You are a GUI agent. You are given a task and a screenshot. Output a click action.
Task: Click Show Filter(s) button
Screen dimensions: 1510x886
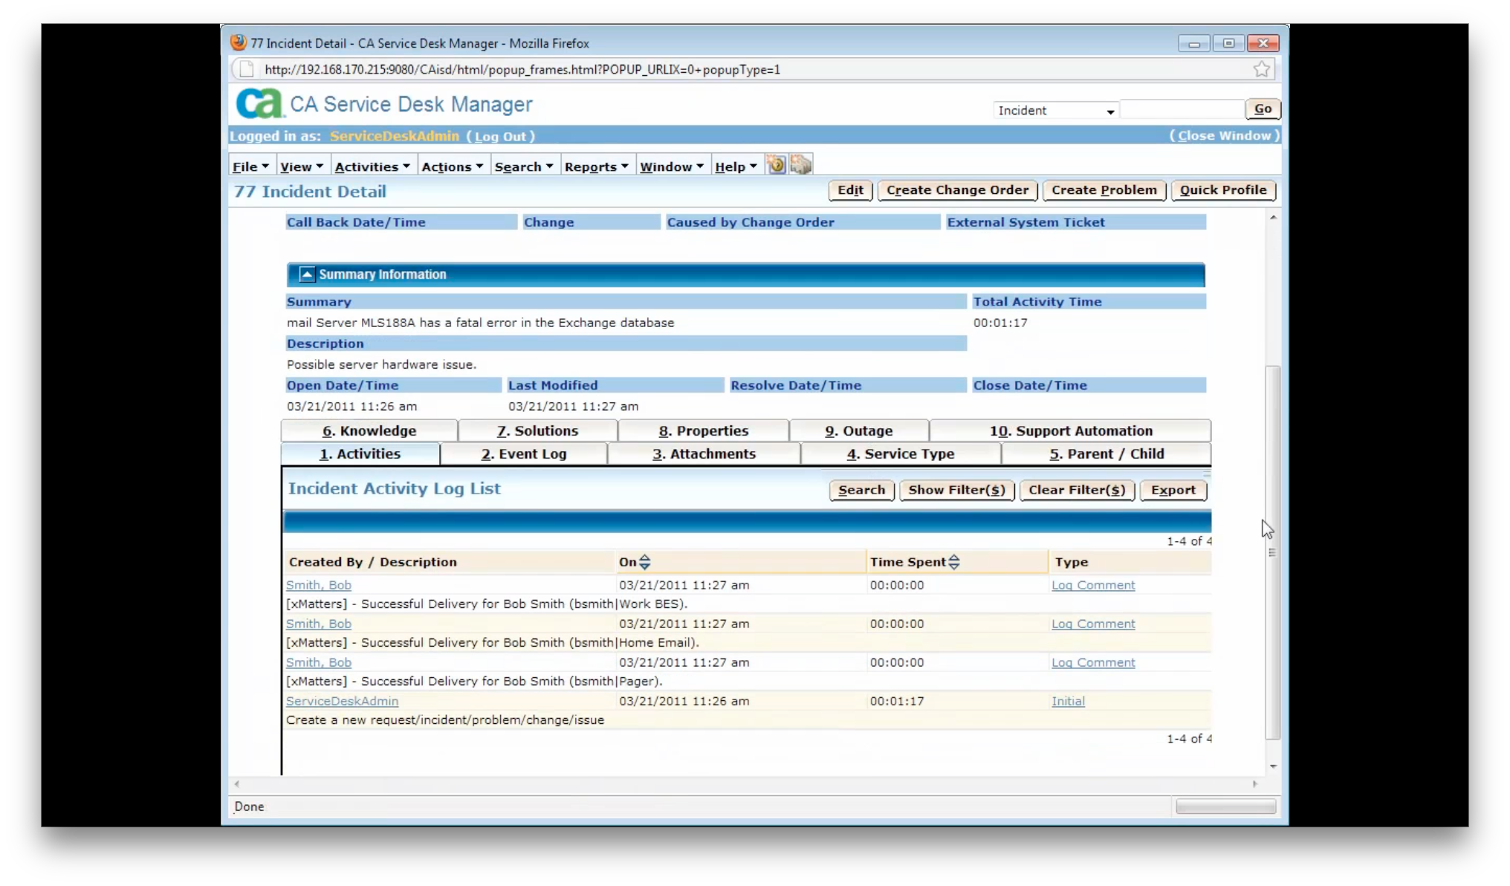click(x=956, y=491)
